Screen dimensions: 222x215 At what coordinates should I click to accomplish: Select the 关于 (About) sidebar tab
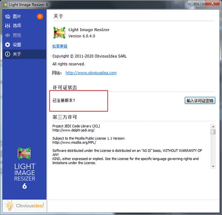coord(24,54)
